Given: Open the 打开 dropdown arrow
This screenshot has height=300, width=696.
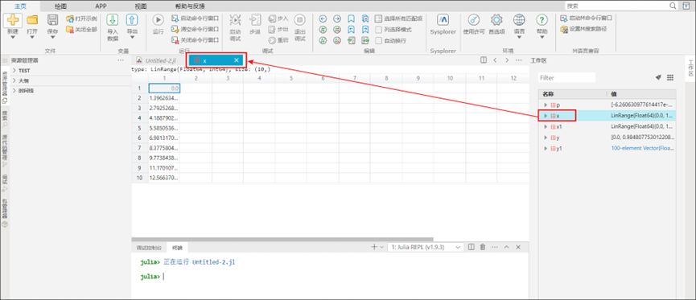Looking at the screenshot, I should (x=32, y=38).
